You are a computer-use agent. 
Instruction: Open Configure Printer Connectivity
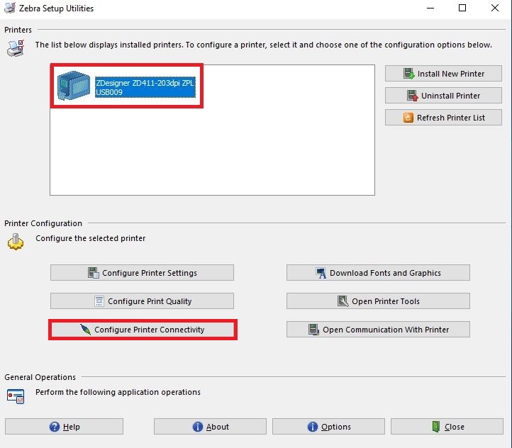click(x=143, y=330)
